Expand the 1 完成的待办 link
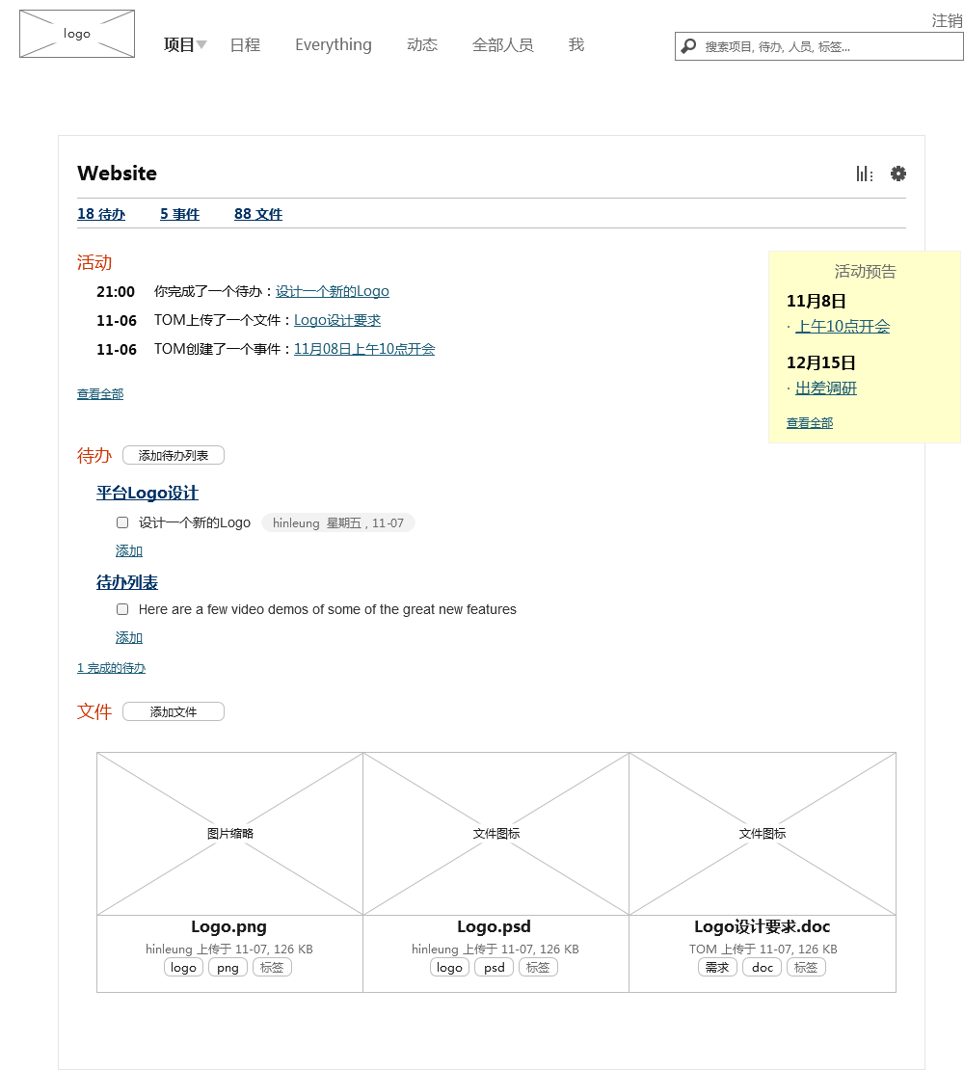This screenshot has height=1070, width=964. point(111,668)
